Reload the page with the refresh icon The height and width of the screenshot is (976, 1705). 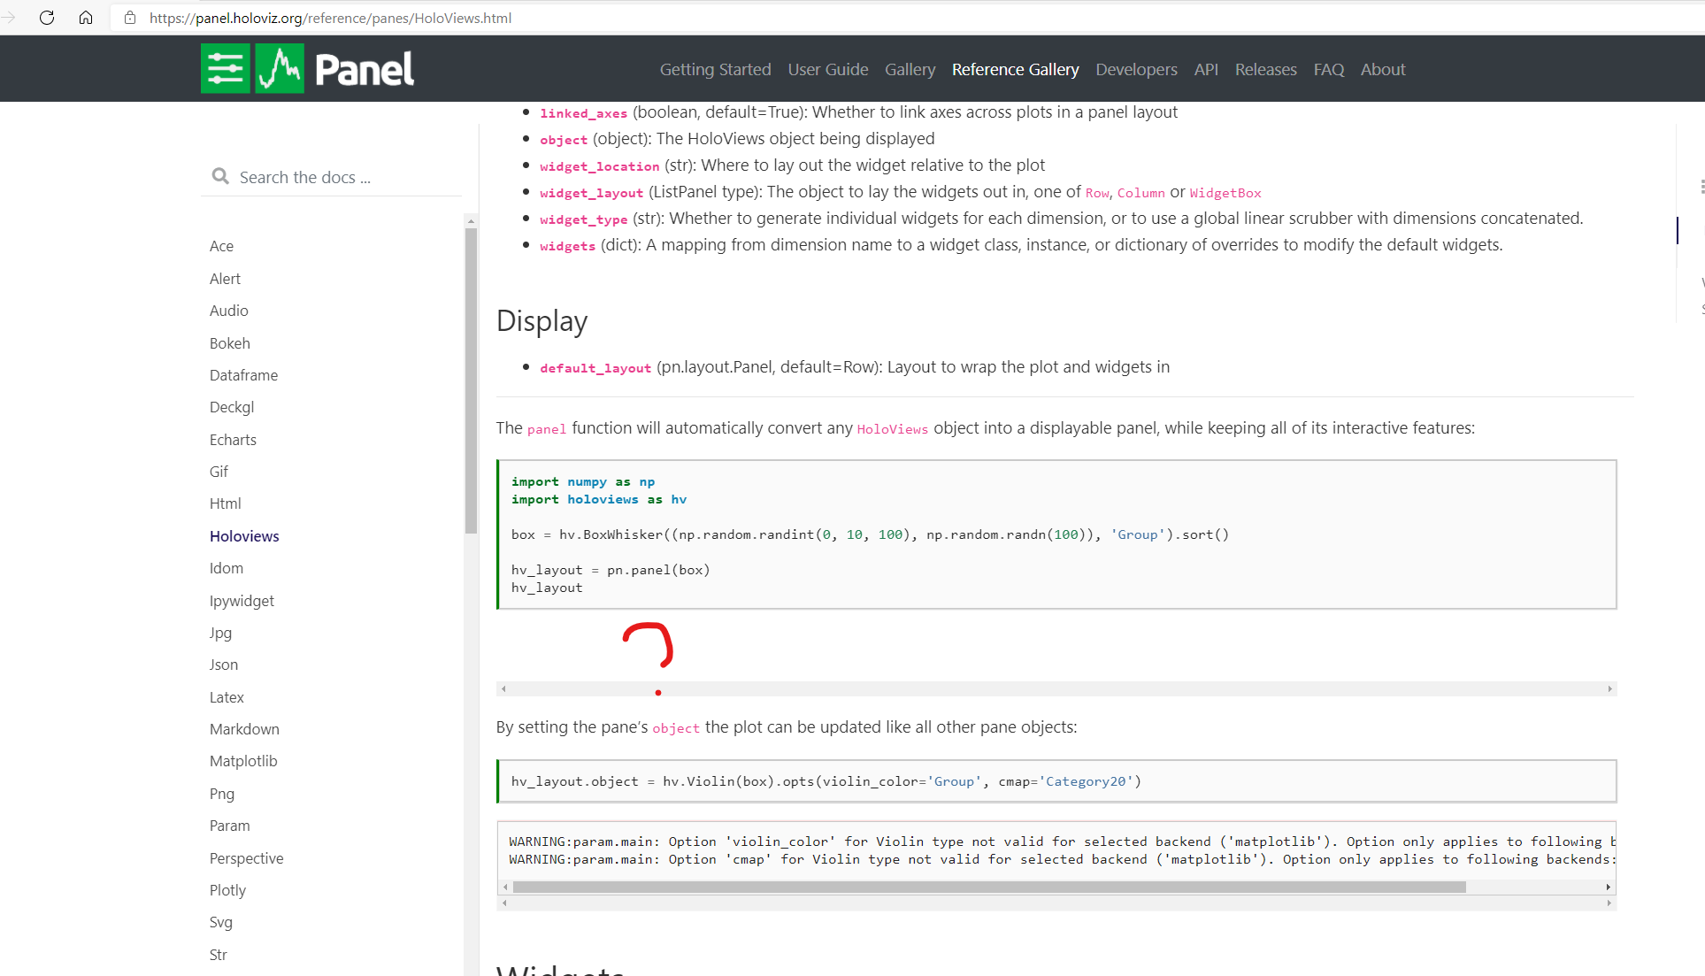(x=47, y=17)
